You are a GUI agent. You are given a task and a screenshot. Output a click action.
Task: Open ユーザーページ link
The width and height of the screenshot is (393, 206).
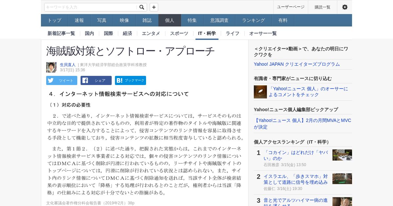290,7
